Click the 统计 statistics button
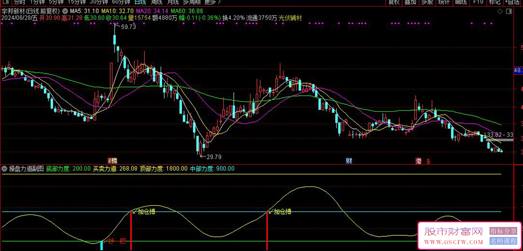Viewport: 523px width, 251px height. pos(444,2)
